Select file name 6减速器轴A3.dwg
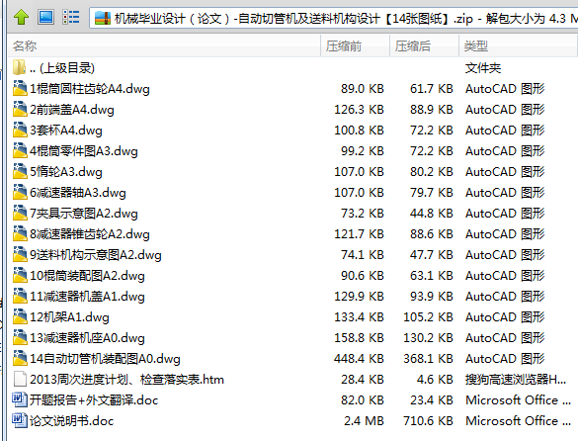This screenshot has height=441, width=578. click(78, 193)
